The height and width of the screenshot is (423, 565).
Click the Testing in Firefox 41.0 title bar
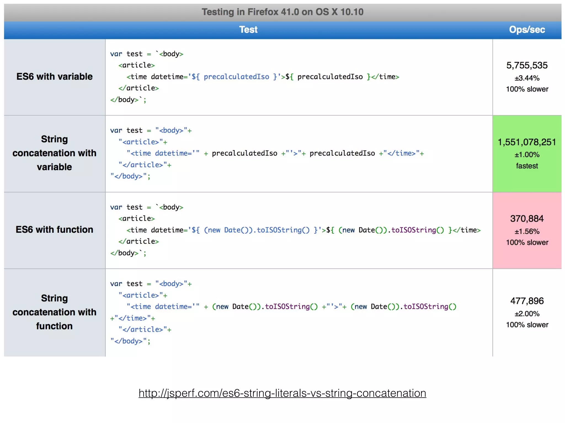[x=282, y=12]
